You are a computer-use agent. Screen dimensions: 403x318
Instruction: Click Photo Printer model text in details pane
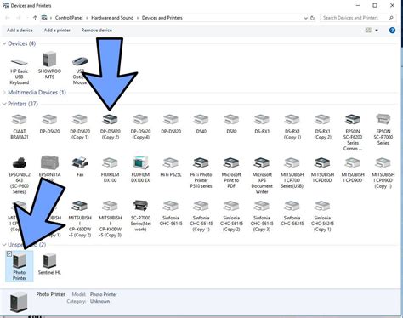pos(104,294)
